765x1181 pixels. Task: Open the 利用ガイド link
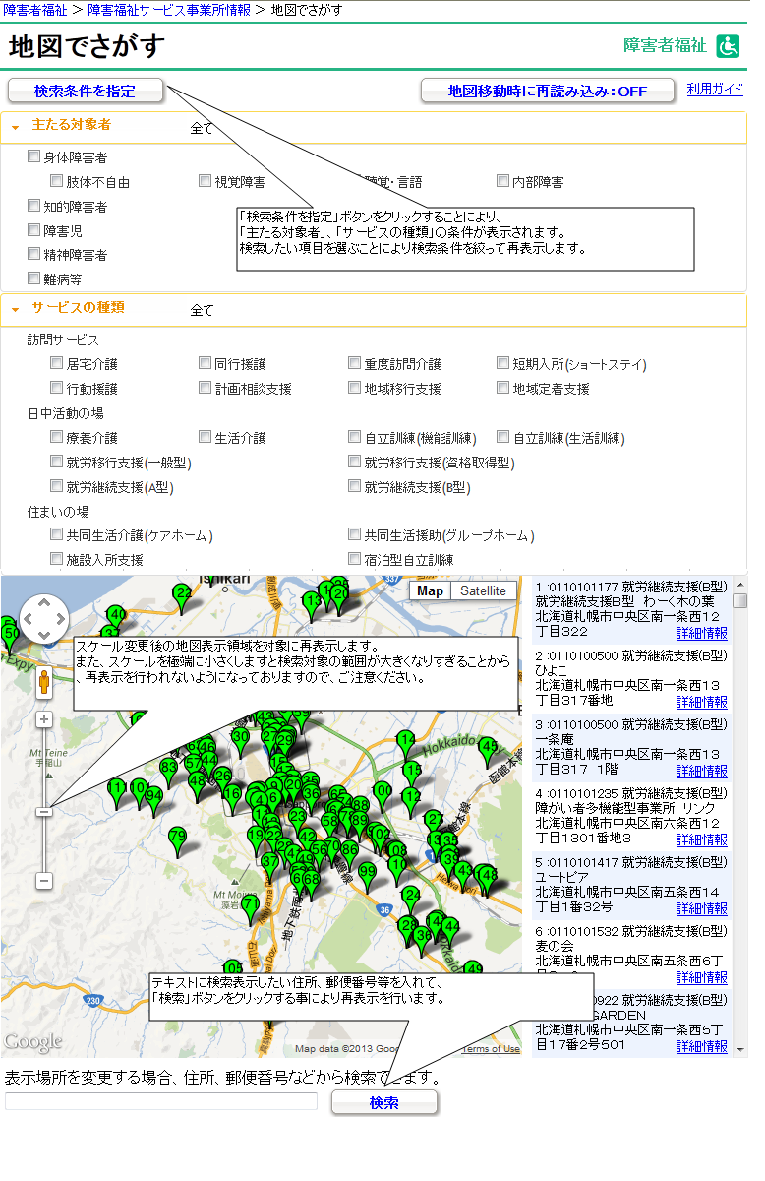(715, 89)
